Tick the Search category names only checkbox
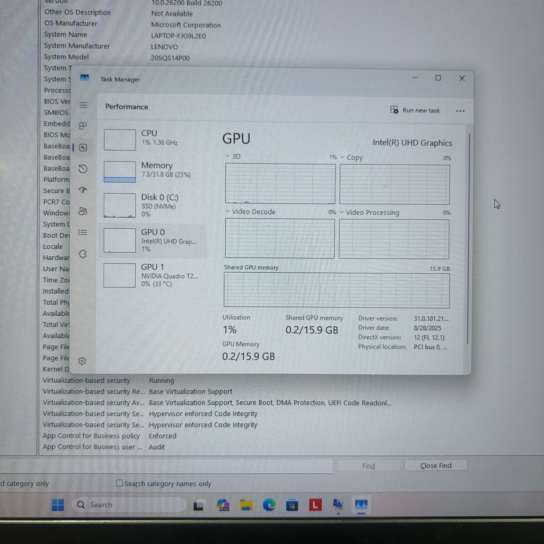Screen dimensions: 544x544 [x=119, y=483]
